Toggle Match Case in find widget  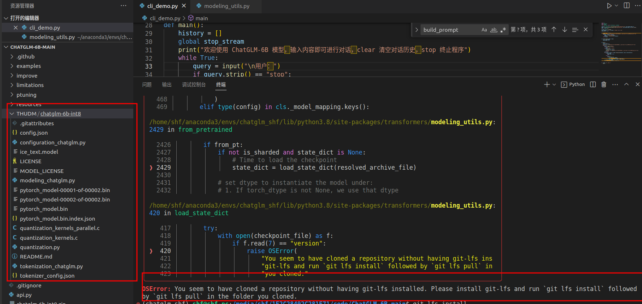[484, 30]
